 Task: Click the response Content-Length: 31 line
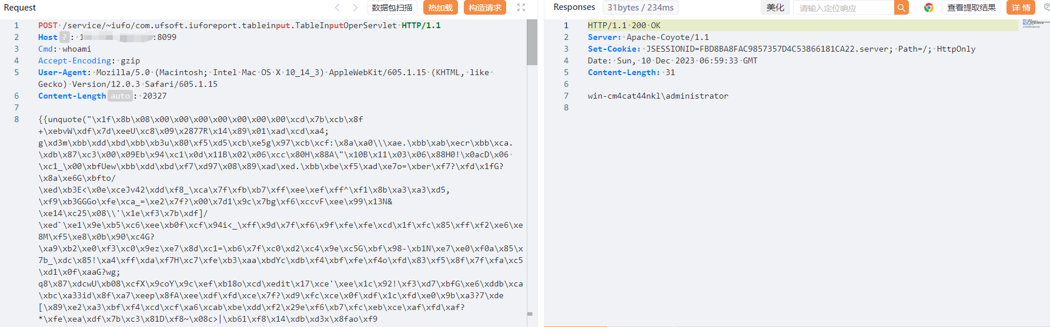pyautogui.click(x=631, y=72)
